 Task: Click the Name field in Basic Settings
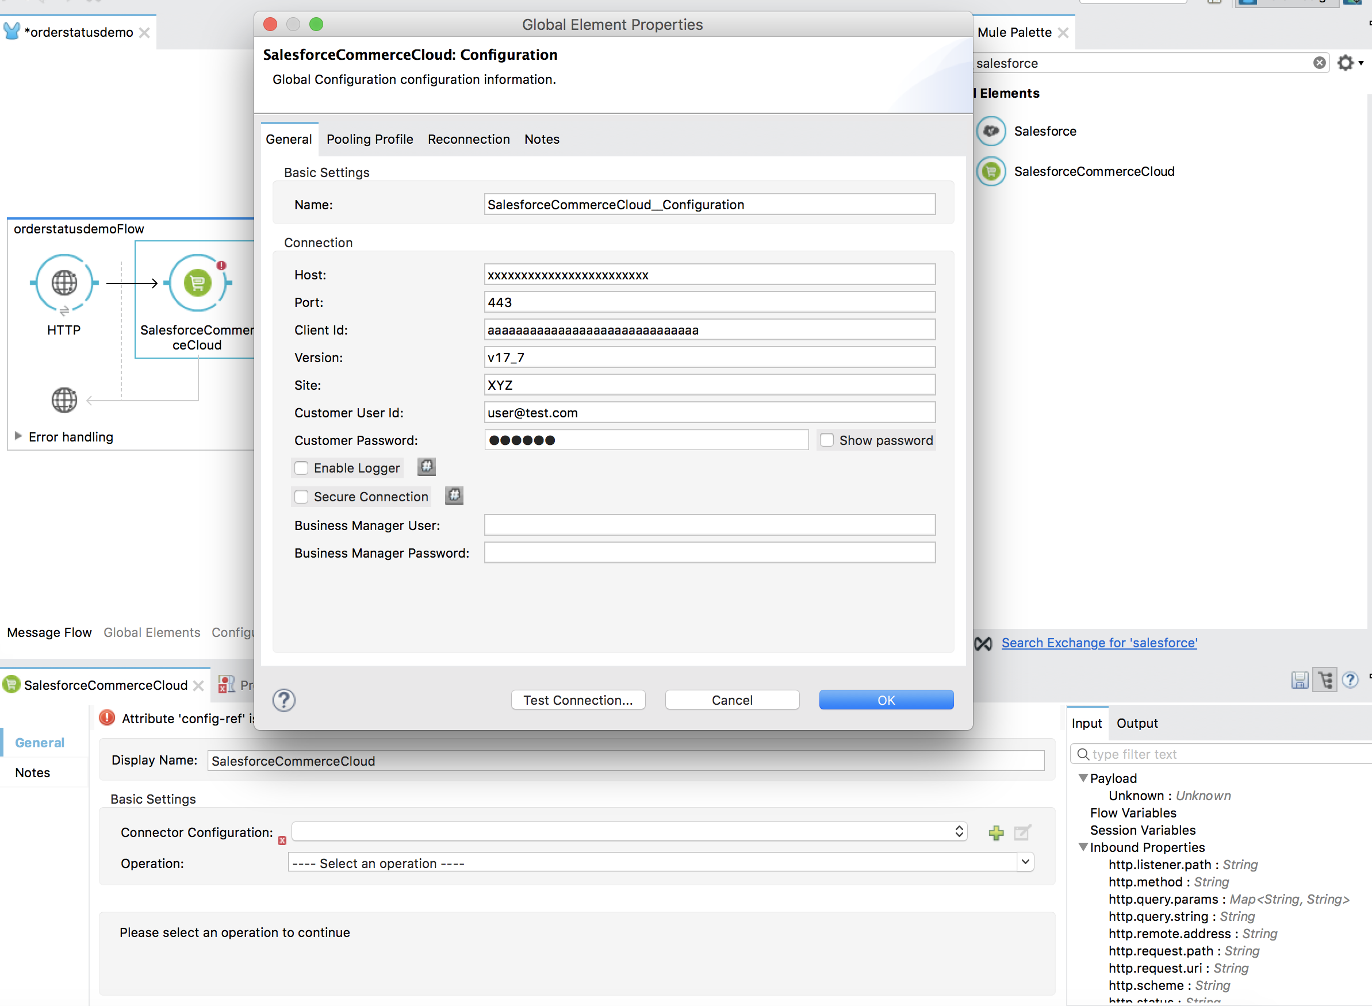pos(710,204)
